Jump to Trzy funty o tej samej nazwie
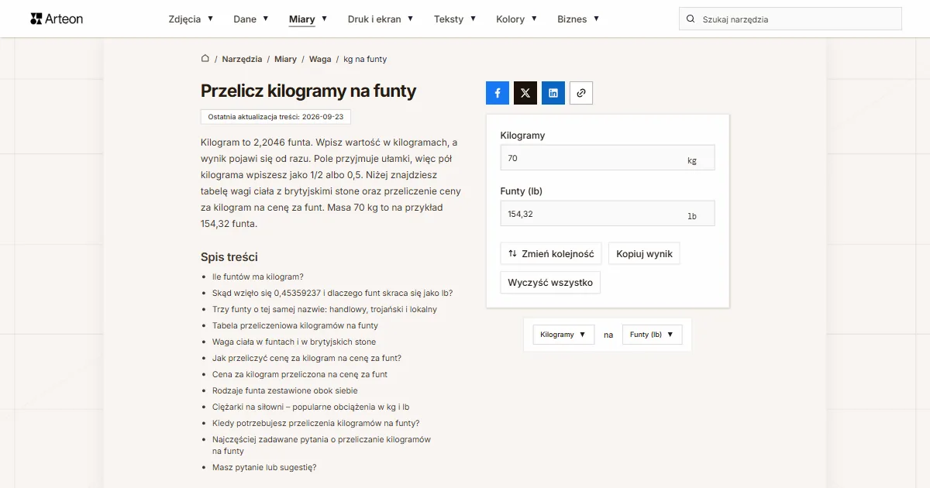930x488 pixels. (x=325, y=309)
